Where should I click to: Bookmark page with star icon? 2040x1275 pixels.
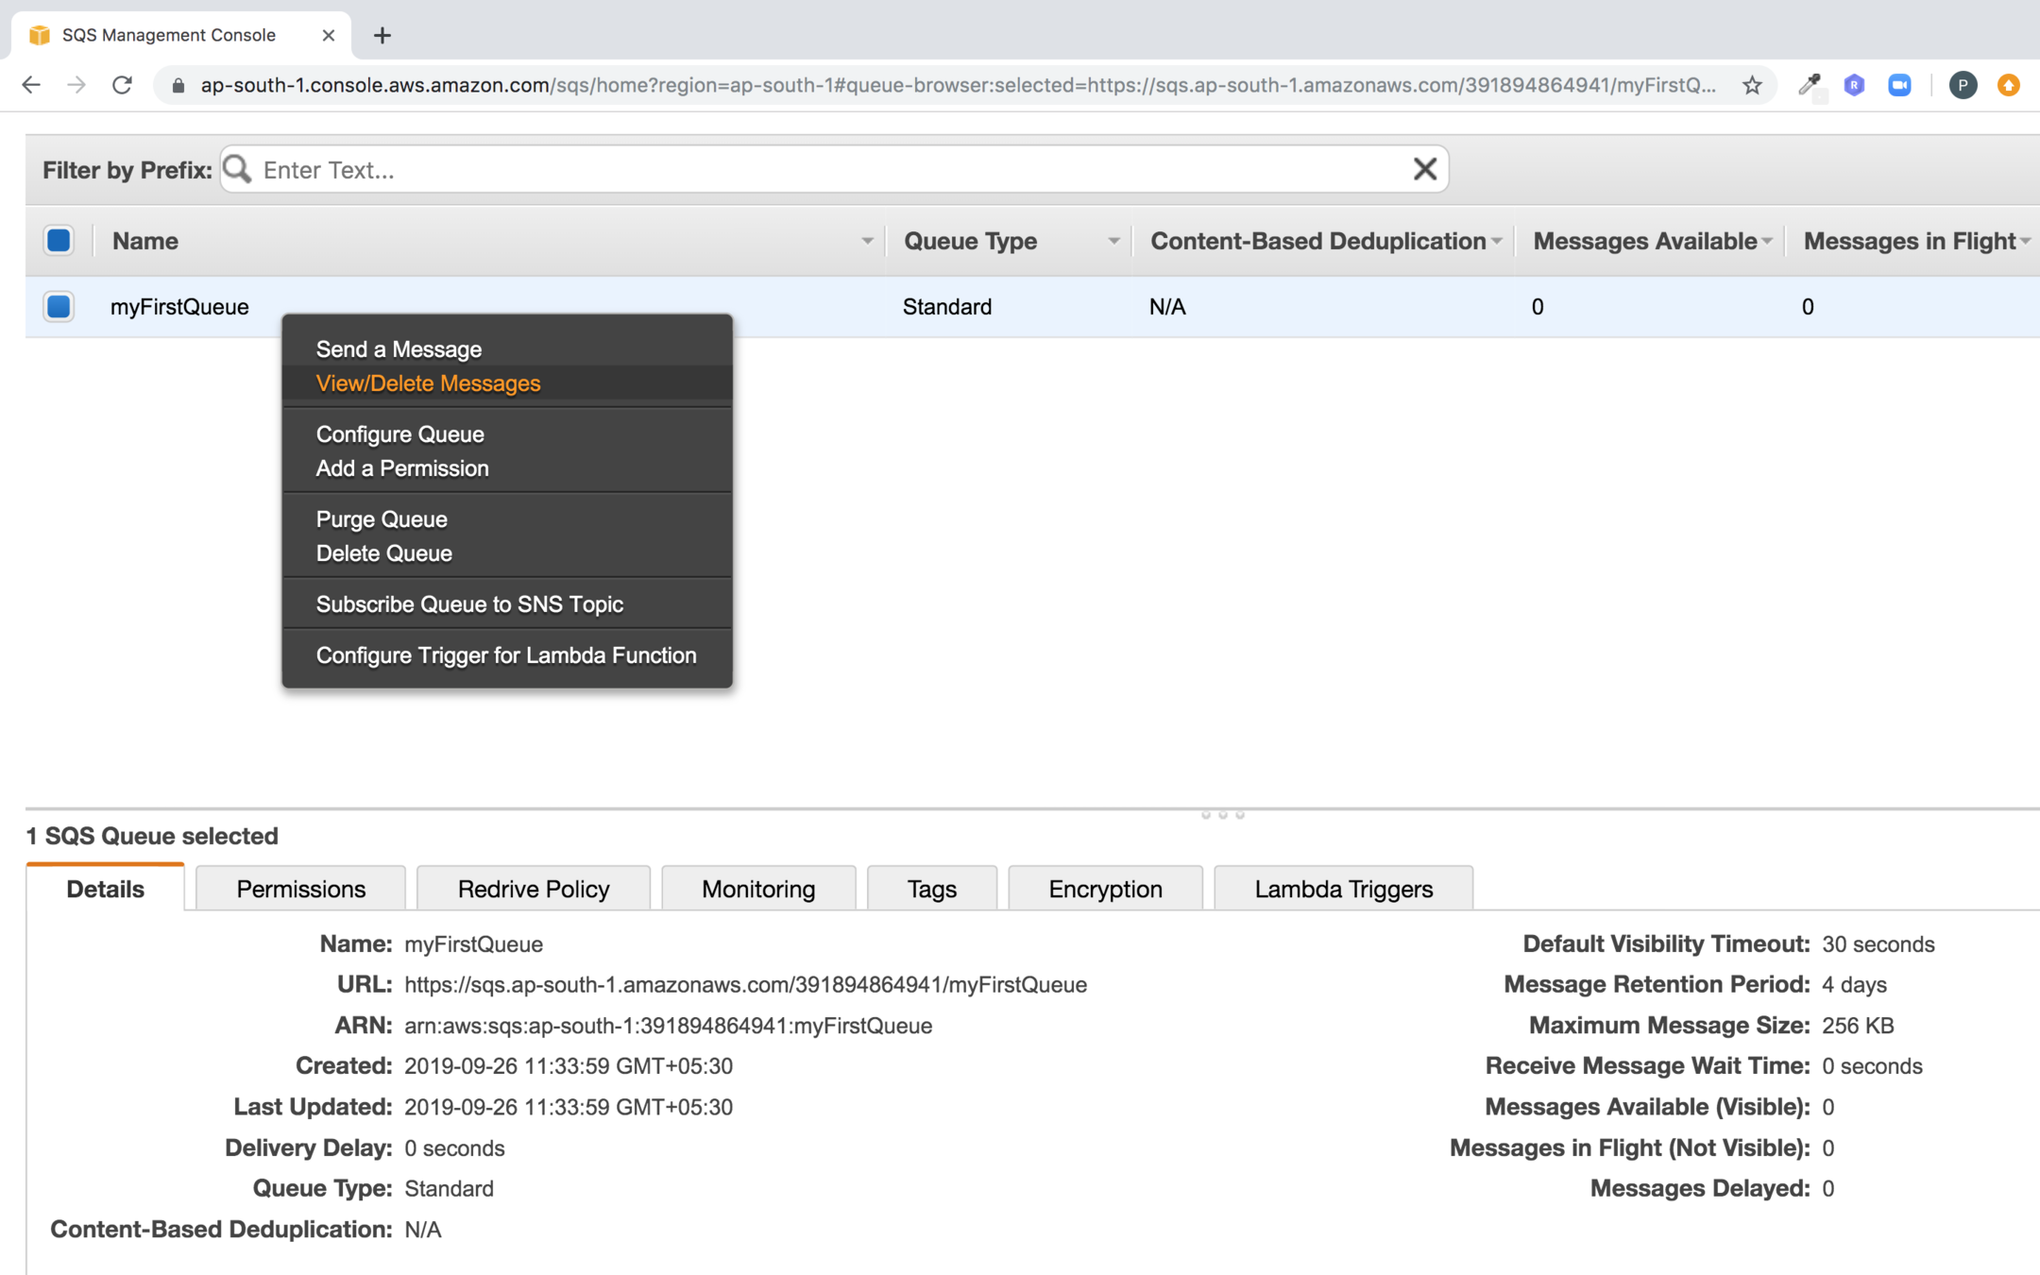pyautogui.click(x=1752, y=85)
